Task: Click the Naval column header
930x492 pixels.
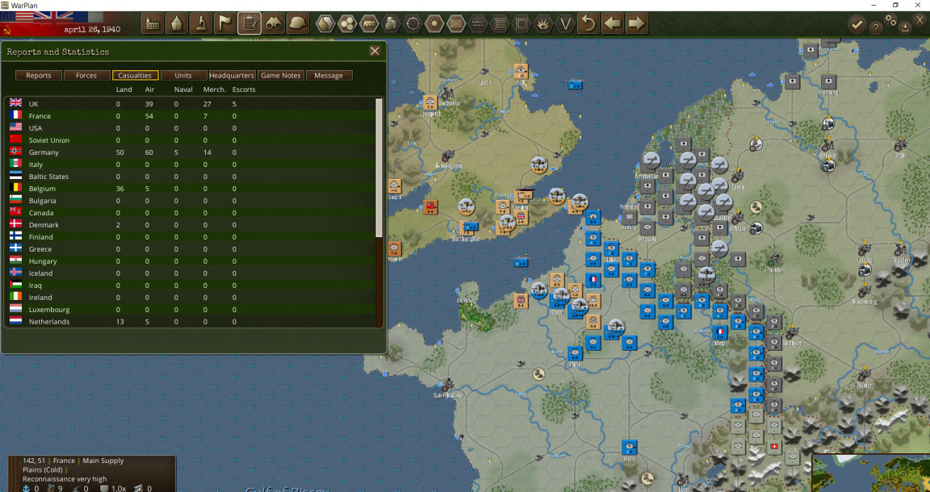Action: tap(183, 90)
